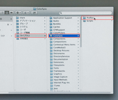The image size is (118, 100).
Task: Open the Arrange items dropdown
Action: [26, 13]
